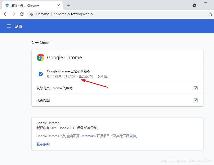Click the version text 版本 92.0.4515.107
214x165 pixels.
coord(61,76)
